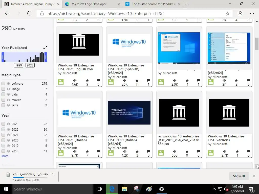Click the iso download progress bar
259x194 pixels.
[30, 177]
